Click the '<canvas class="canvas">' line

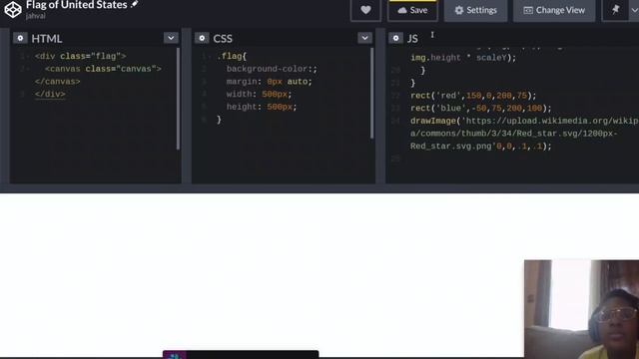(x=103, y=69)
